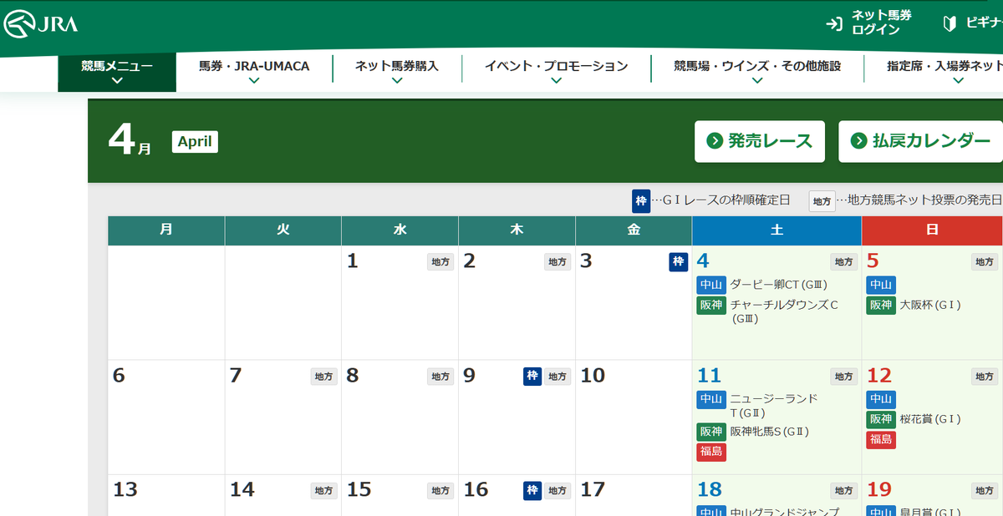Click the 地方 badge on April 18
Viewport: 1003px width, 516px height.
[844, 491]
